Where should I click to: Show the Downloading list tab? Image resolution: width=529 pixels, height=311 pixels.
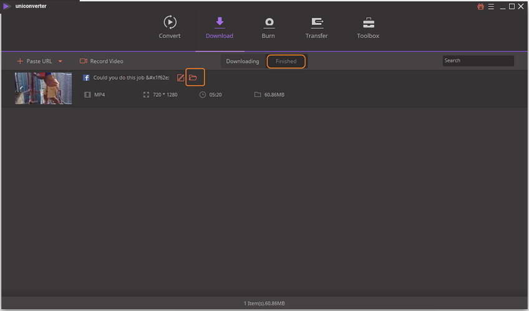(x=243, y=61)
